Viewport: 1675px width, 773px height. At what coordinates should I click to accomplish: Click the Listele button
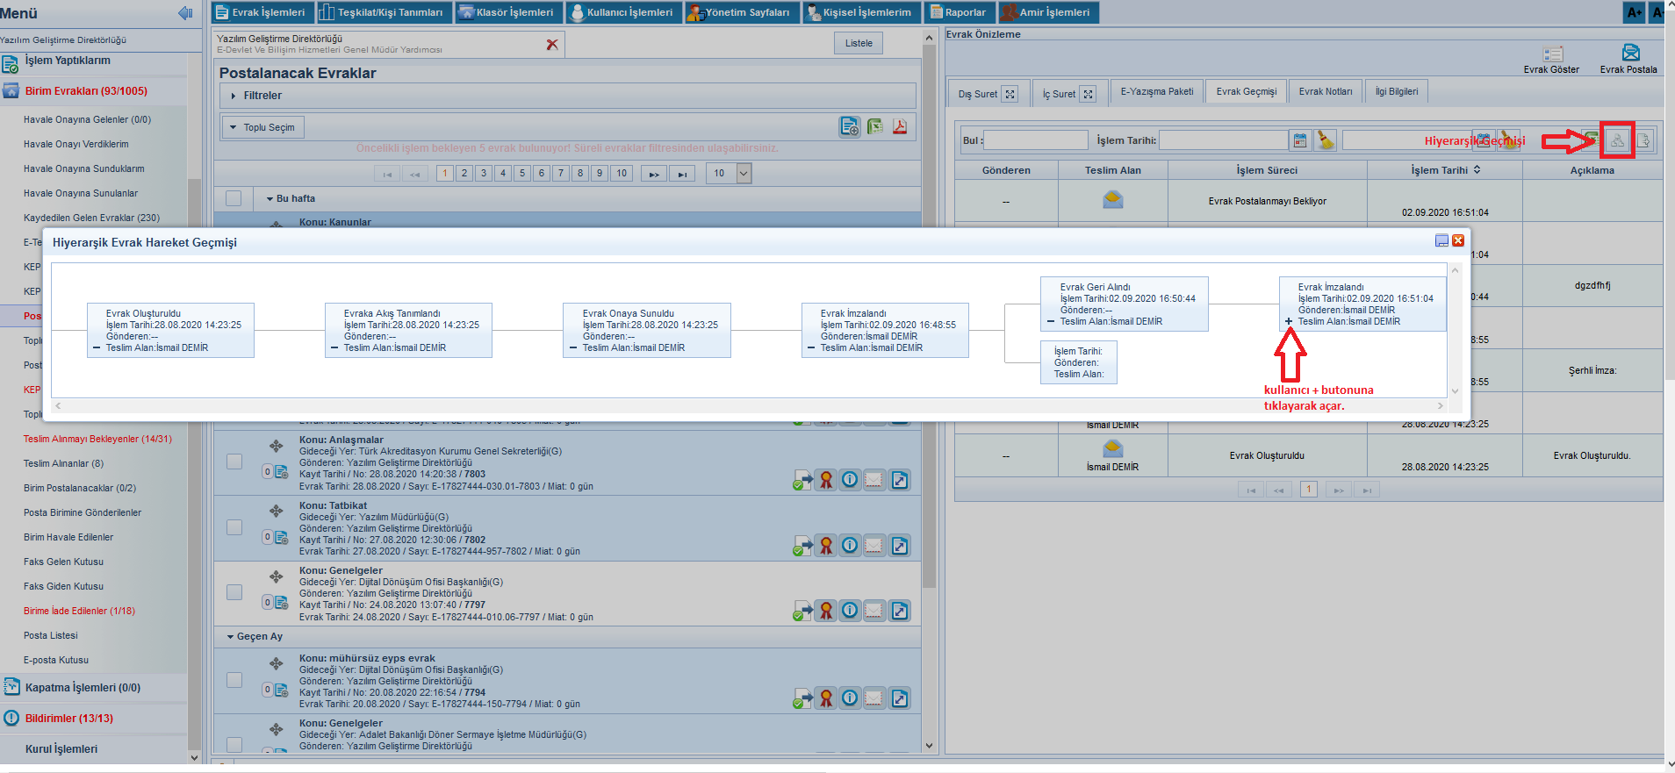(x=859, y=43)
